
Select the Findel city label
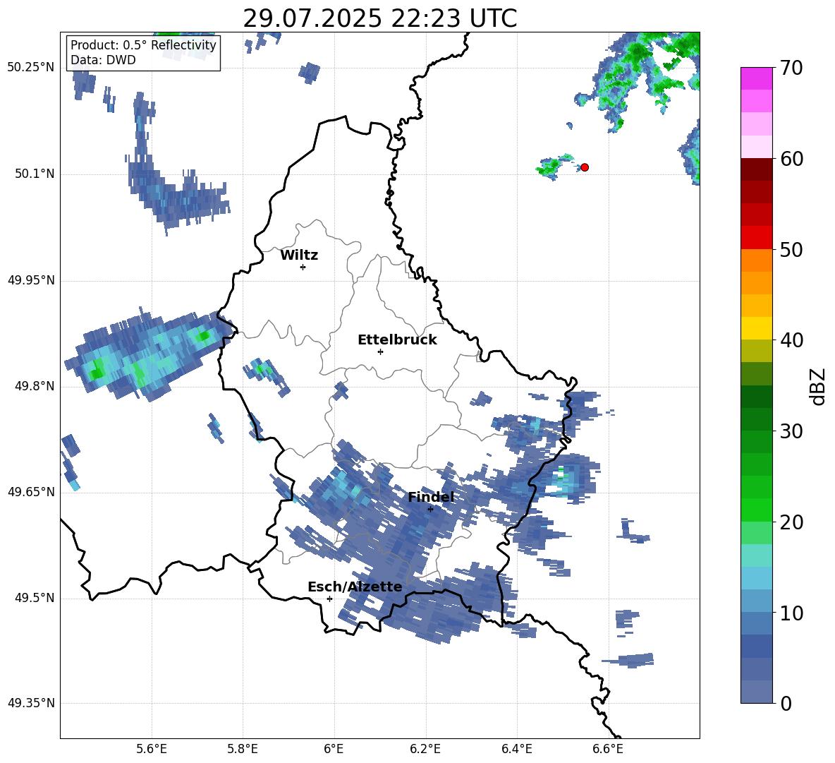(x=431, y=497)
